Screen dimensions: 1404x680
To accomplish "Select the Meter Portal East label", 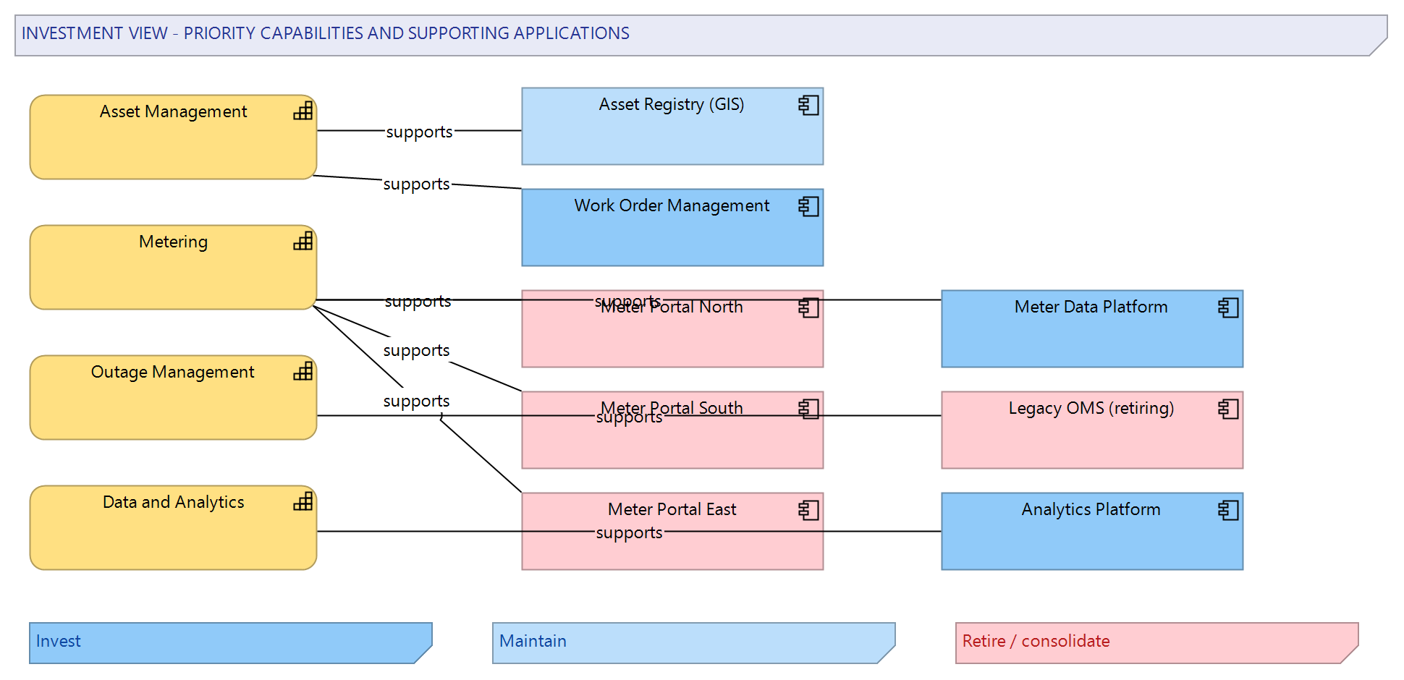I will tap(672, 509).
